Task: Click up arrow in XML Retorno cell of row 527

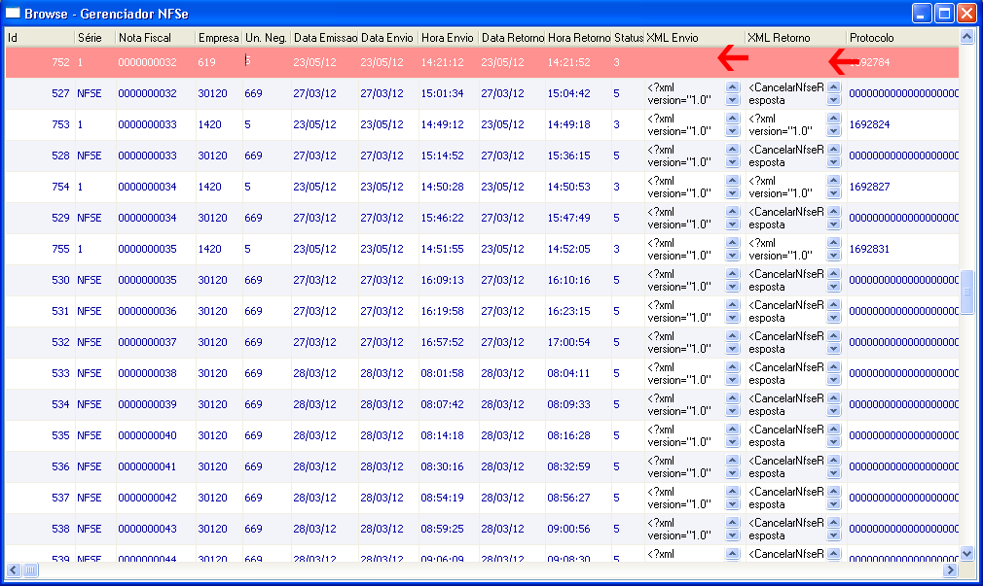Action: (x=834, y=87)
